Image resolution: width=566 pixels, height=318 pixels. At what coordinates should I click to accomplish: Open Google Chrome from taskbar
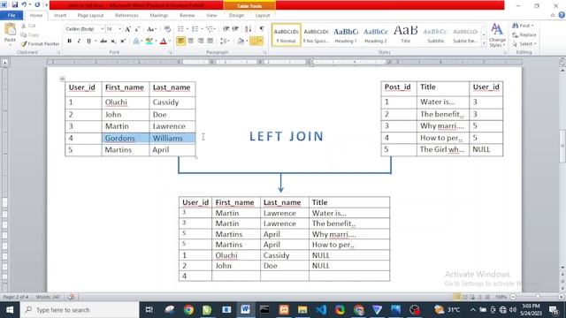(188, 310)
